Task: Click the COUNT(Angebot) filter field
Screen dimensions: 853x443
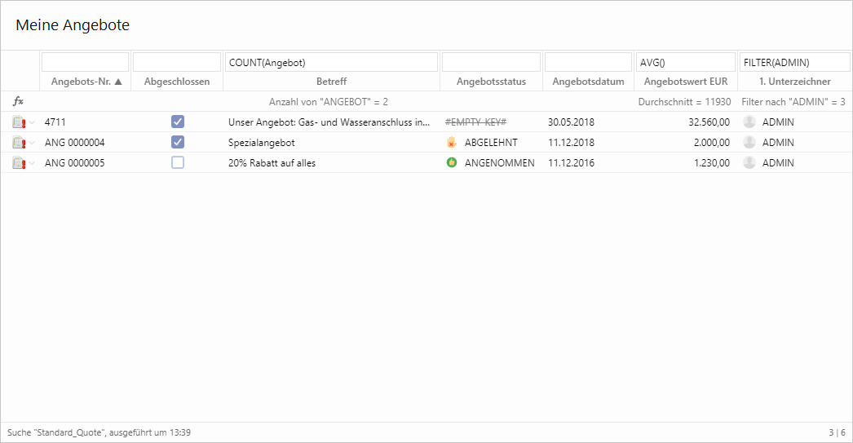Action: (x=331, y=62)
